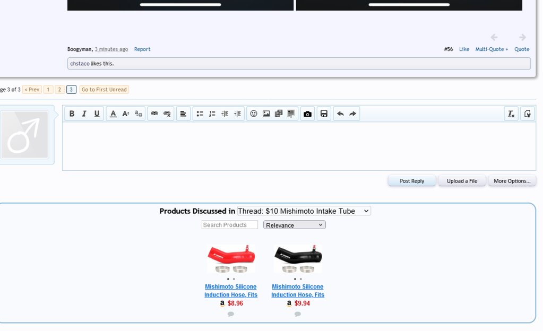Open Mishimoto Silicone link above $8.96
543x331 pixels.
pyautogui.click(x=231, y=291)
